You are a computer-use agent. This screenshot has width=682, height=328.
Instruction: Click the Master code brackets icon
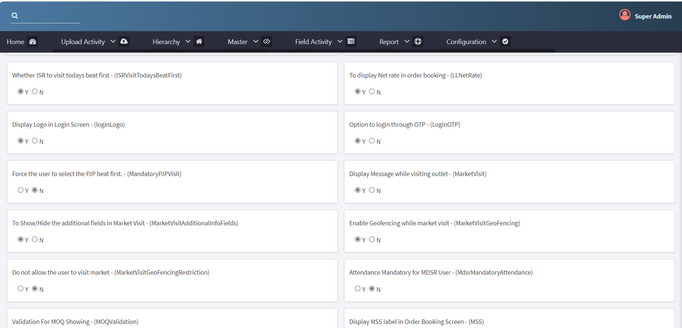[267, 42]
